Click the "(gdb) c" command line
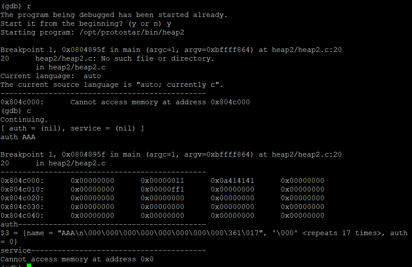 pyautogui.click(x=16, y=111)
